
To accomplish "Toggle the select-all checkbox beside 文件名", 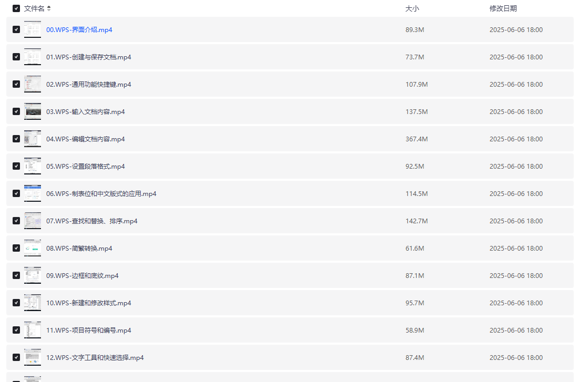I will (x=16, y=8).
